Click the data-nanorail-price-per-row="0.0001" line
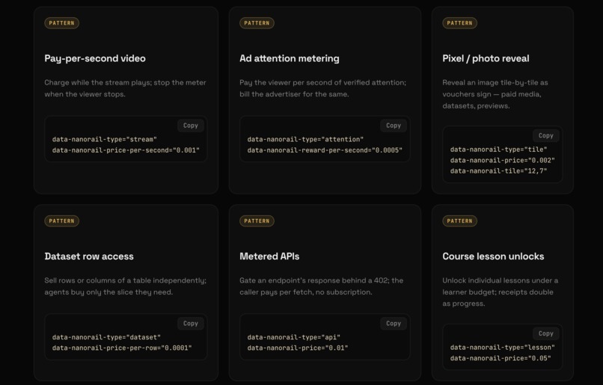Screen dimensions: 603x385 [x=122, y=348]
